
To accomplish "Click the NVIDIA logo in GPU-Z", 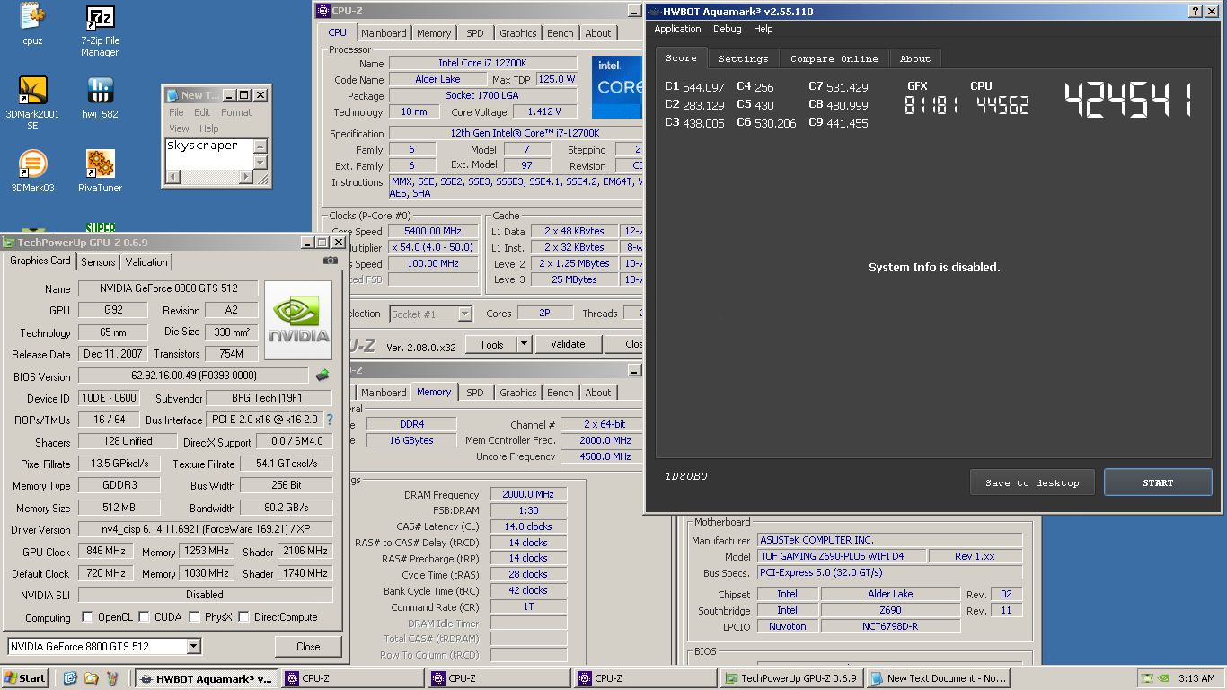I will (x=299, y=321).
